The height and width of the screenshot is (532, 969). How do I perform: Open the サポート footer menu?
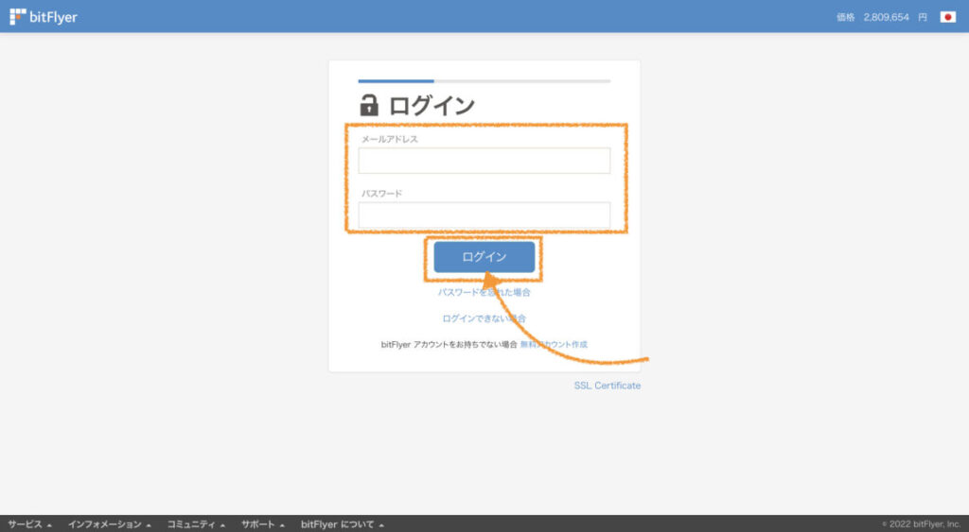(x=262, y=524)
